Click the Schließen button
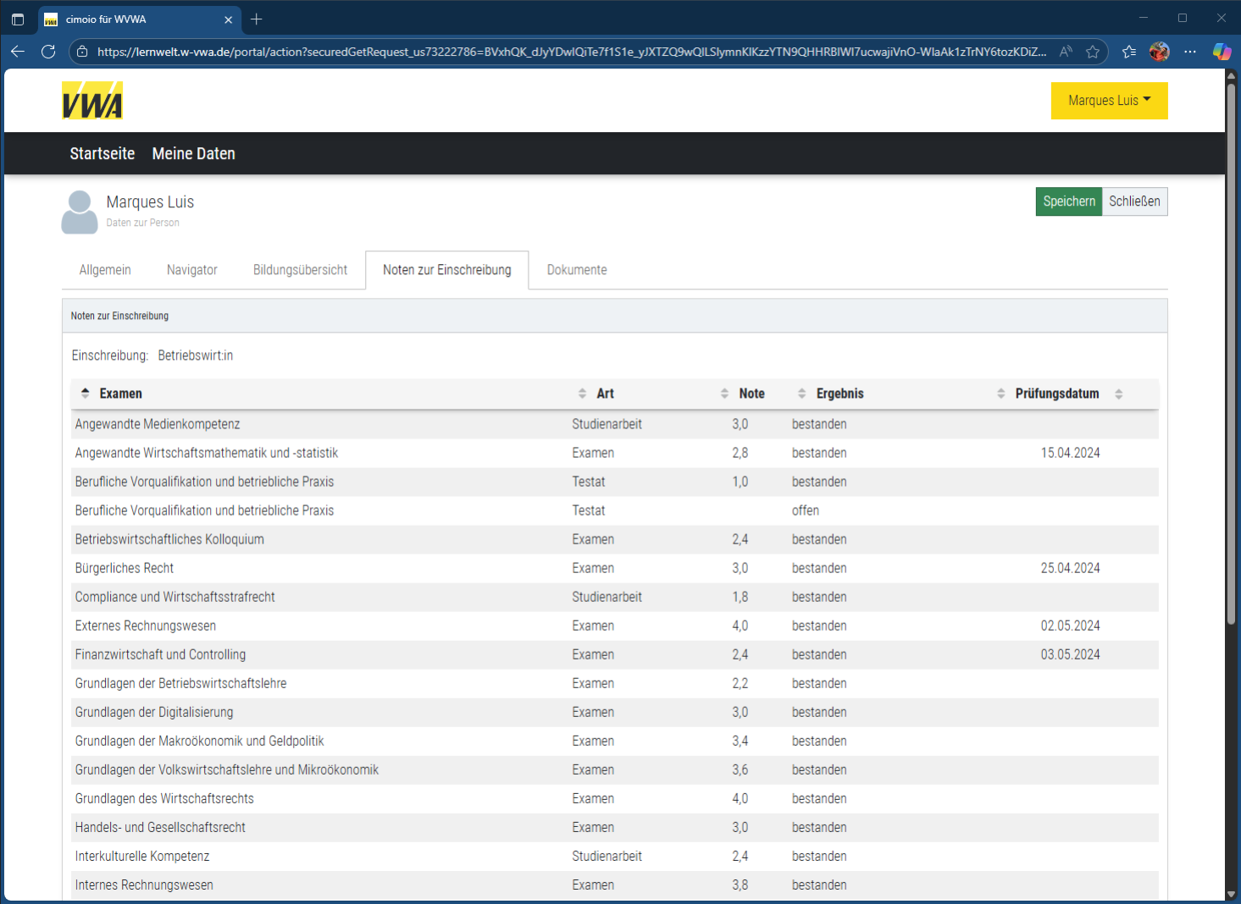 (1134, 201)
